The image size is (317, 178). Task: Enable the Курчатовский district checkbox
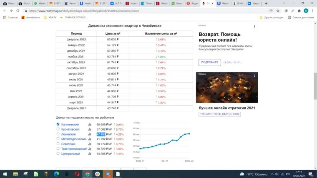click(x=58, y=129)
